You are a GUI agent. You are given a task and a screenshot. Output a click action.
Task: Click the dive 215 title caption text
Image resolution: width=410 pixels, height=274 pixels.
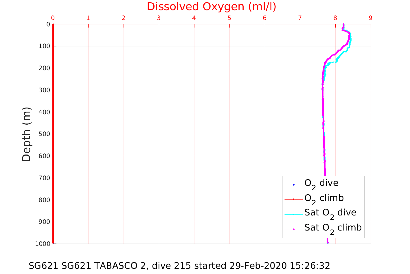[179, 266]
